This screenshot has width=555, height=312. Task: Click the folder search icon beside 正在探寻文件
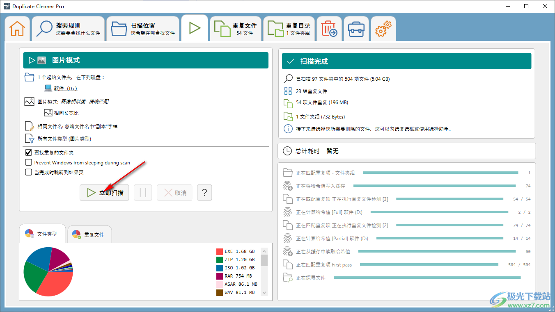[x=287, y=278]
